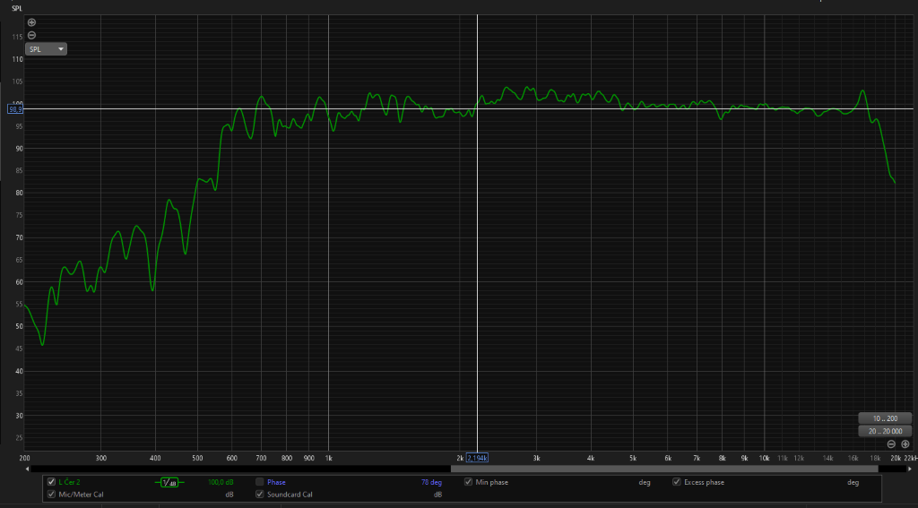The image size is (918, 508).
Task: Zoom out the horizontal frequency axis
Action: click(891, 444)
